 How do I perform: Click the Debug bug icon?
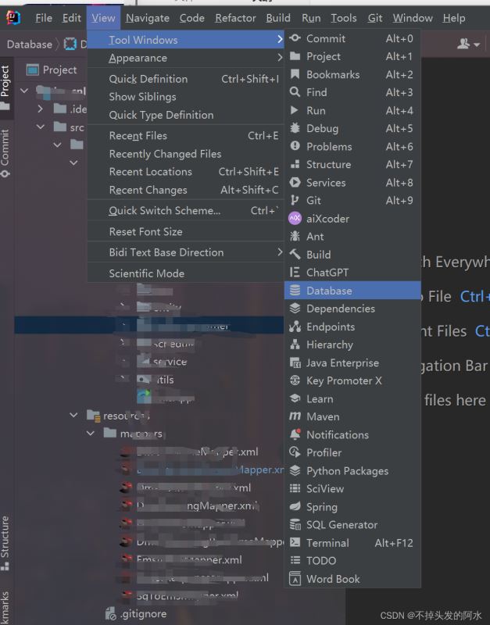295,128
